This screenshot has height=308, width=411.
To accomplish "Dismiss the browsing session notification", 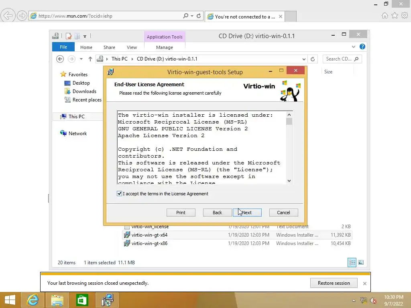I will [x=364, y=284].
